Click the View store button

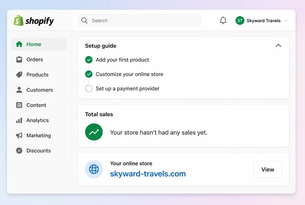click(x=268, y=169)
